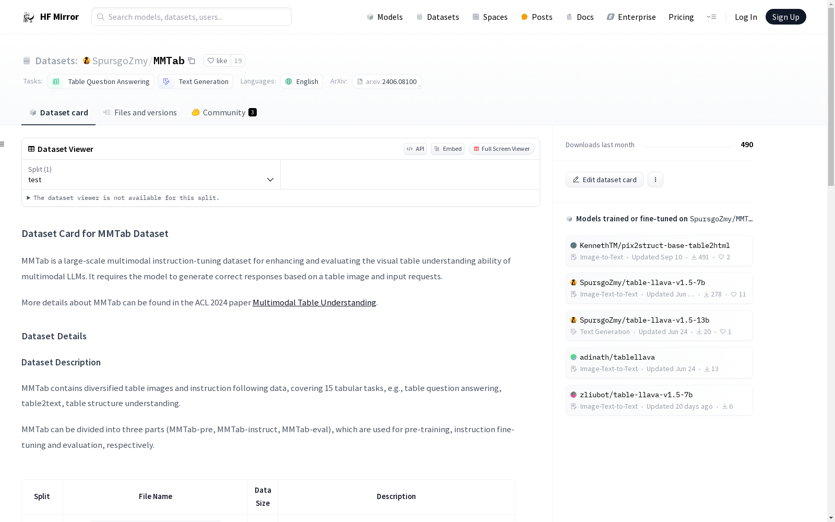
Task: Open SpursgoZmy/table-llava-v1.5-7b model
Action: 659,288
